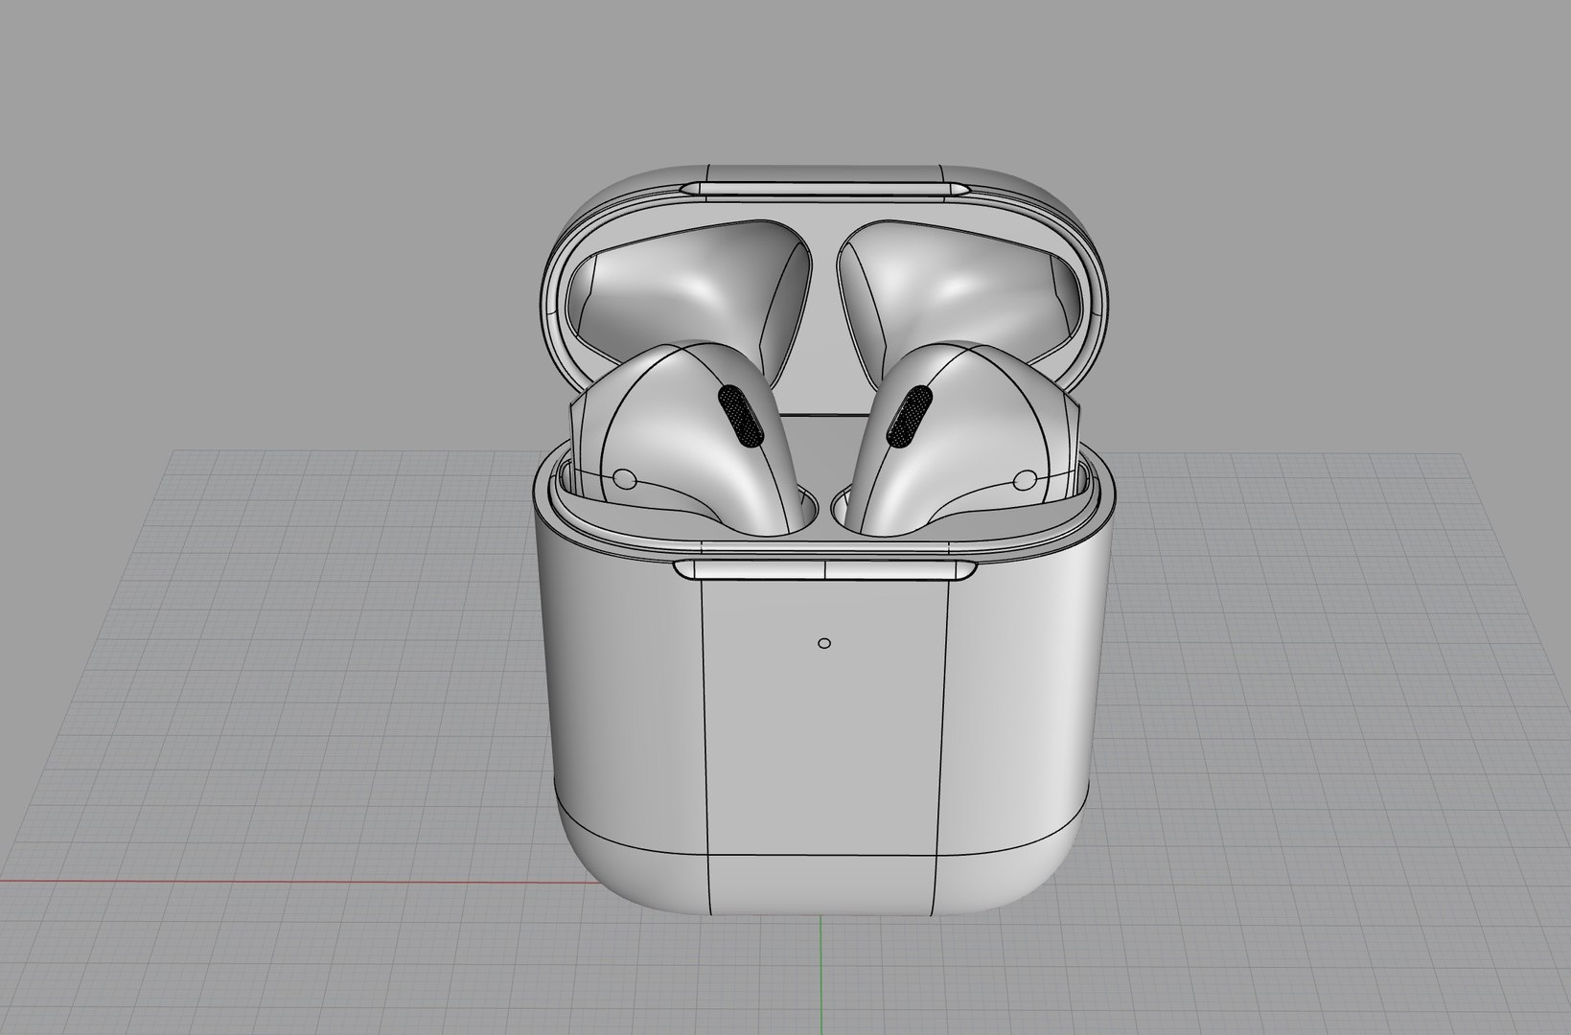Click the green Y-axis line on the grid
1571x1035 pixels.
(x=822, y=975)
